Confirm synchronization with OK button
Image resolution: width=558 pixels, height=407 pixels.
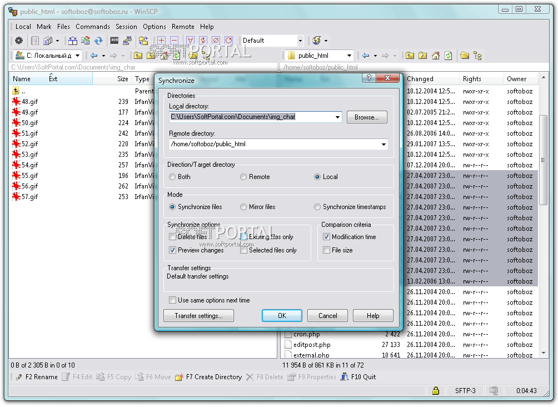pos(282,316)
